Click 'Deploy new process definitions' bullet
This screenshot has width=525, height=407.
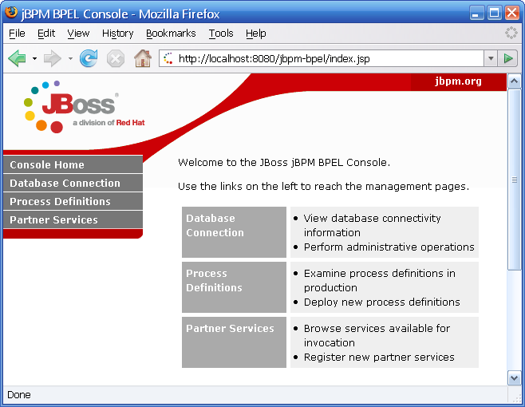pyautogui.click(x=381, y=302)
